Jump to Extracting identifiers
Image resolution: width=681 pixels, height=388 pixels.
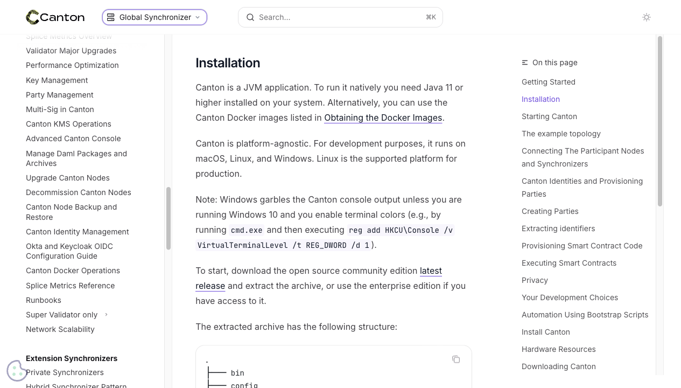click(558, 228)
